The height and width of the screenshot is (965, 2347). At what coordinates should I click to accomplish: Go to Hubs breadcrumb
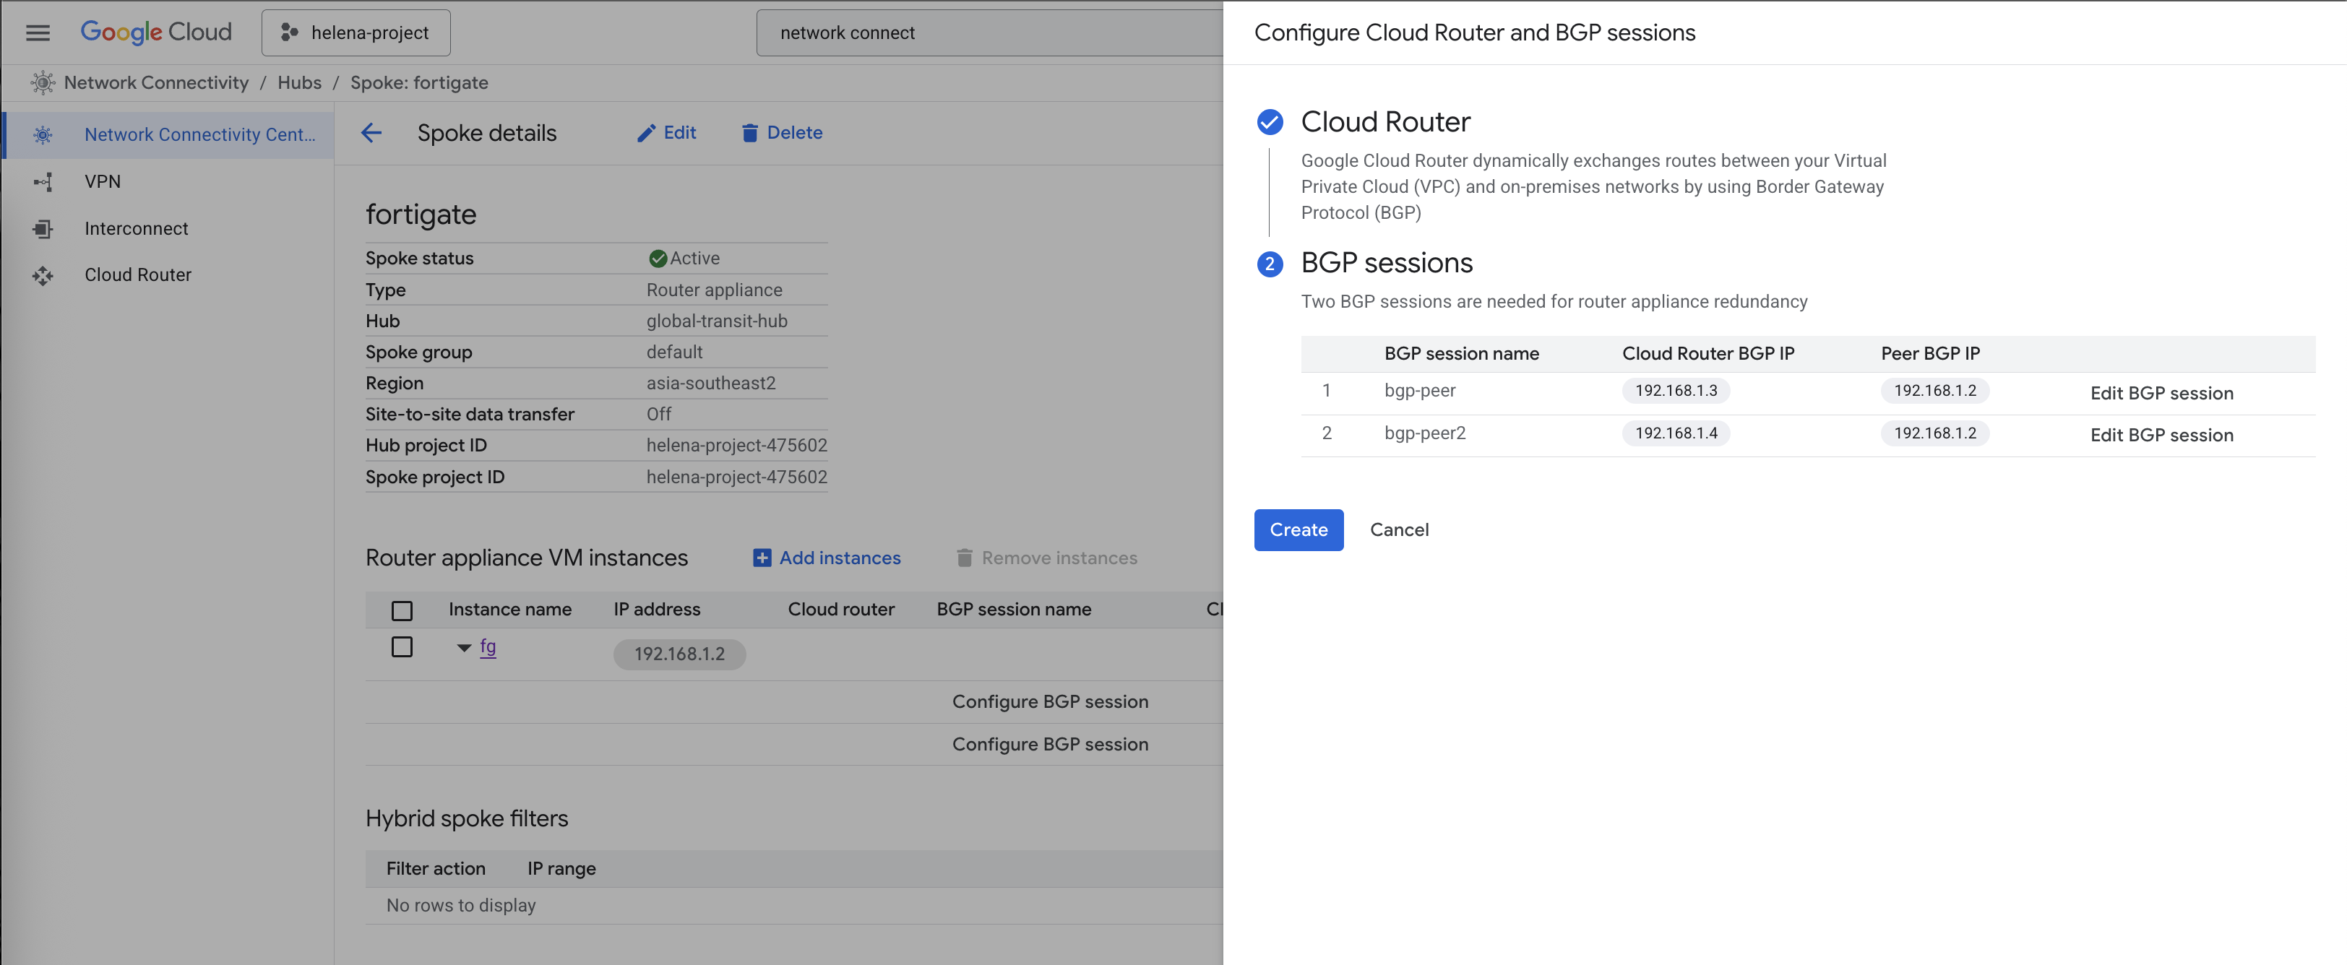[299, 83]
